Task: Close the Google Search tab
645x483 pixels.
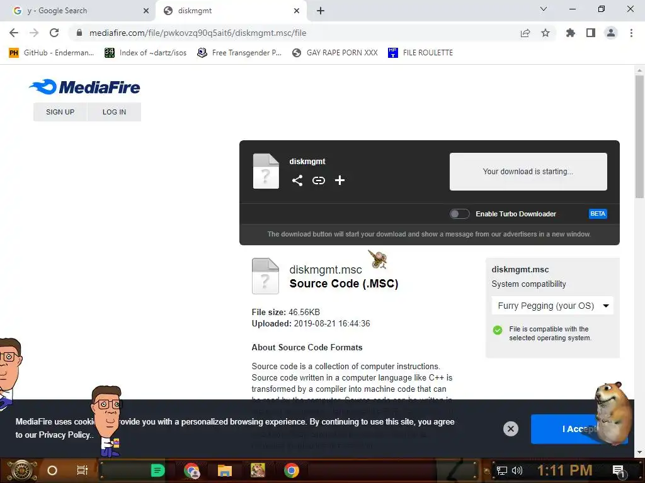Action: (146, 11)
